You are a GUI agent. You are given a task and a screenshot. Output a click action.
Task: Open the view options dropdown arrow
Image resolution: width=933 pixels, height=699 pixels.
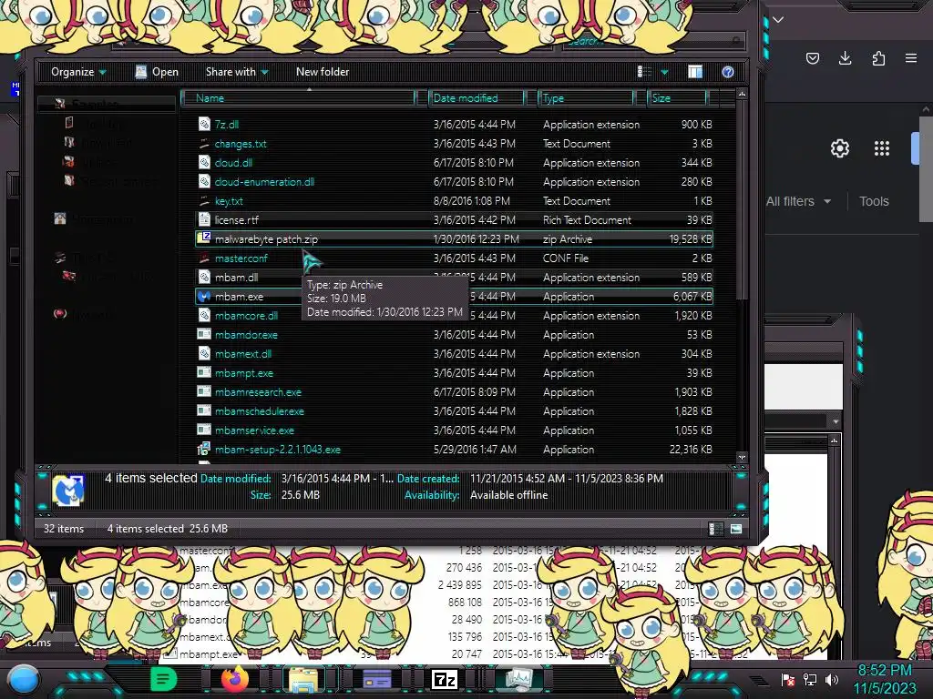click(664, 72)
